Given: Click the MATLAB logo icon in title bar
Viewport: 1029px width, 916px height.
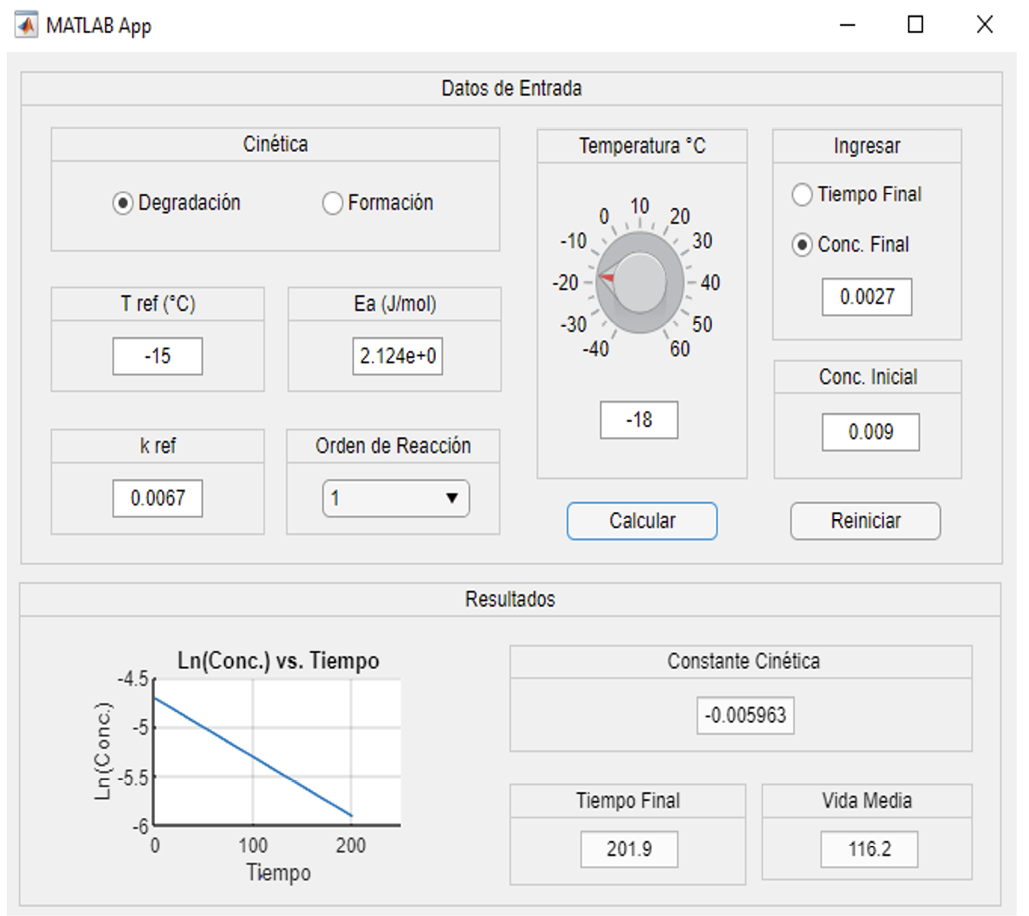Looking at the screenshot, I should [x=26, y=25].
